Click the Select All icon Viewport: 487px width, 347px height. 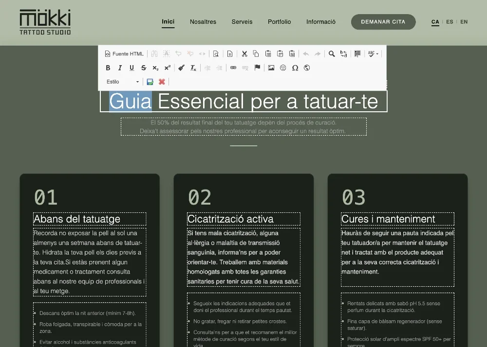(x=357, y=54)
